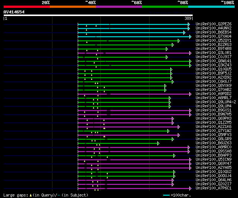Select hit label UniRef100_Q10QU5
This screenshot has height=198, width=238.
pos(213,69)
